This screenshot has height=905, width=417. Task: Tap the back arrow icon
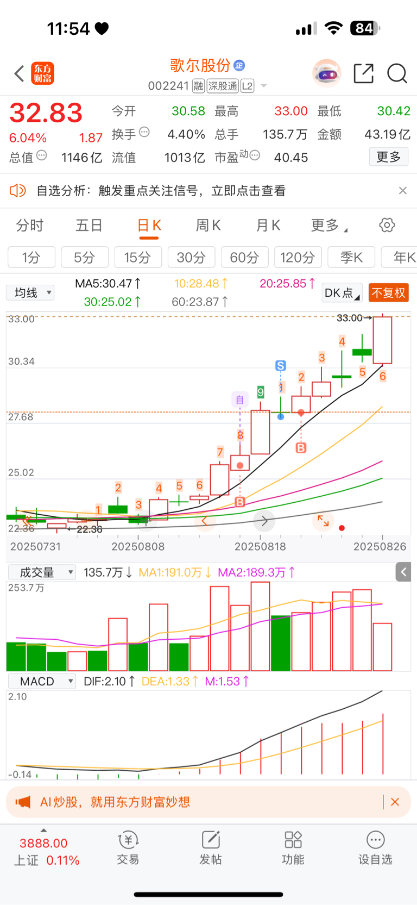click(x=19, y=73)
